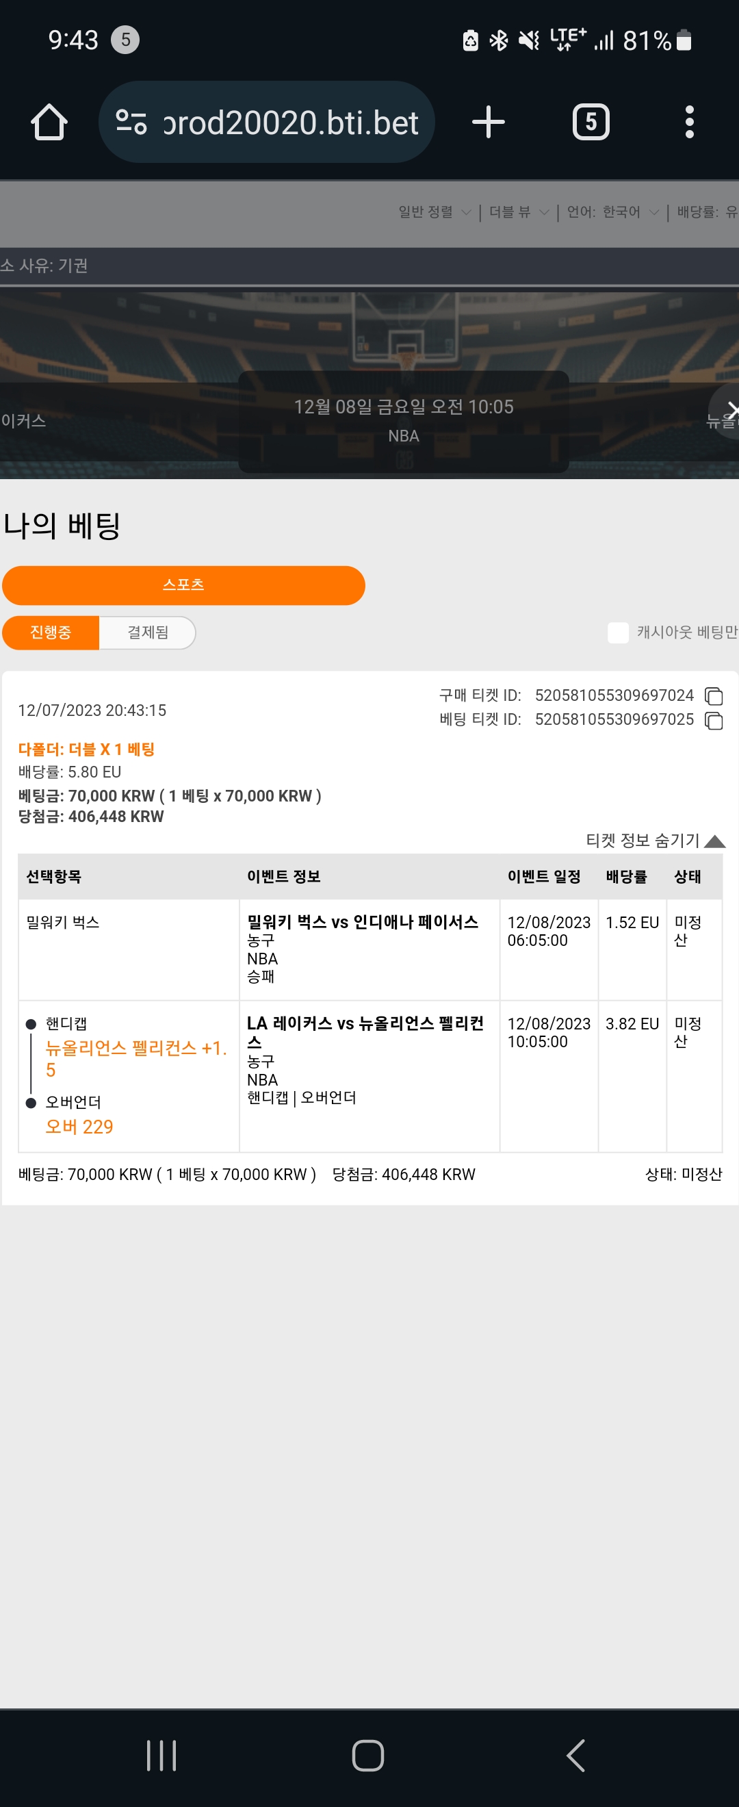Screen dimensions: 739x1807
Task: Open the 일반 정렬 dropdown
Action: click(x=434, y=212)
